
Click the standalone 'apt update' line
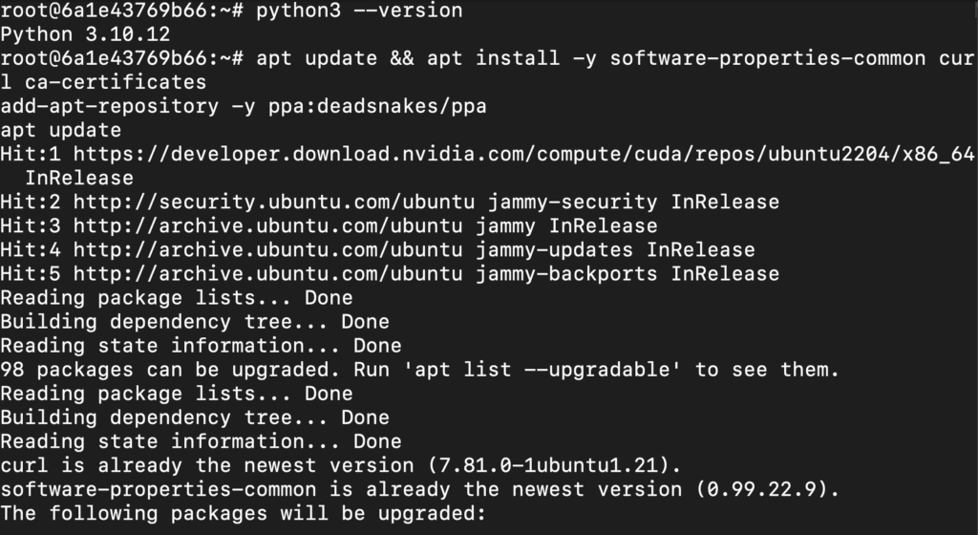(x=61, y=130)
